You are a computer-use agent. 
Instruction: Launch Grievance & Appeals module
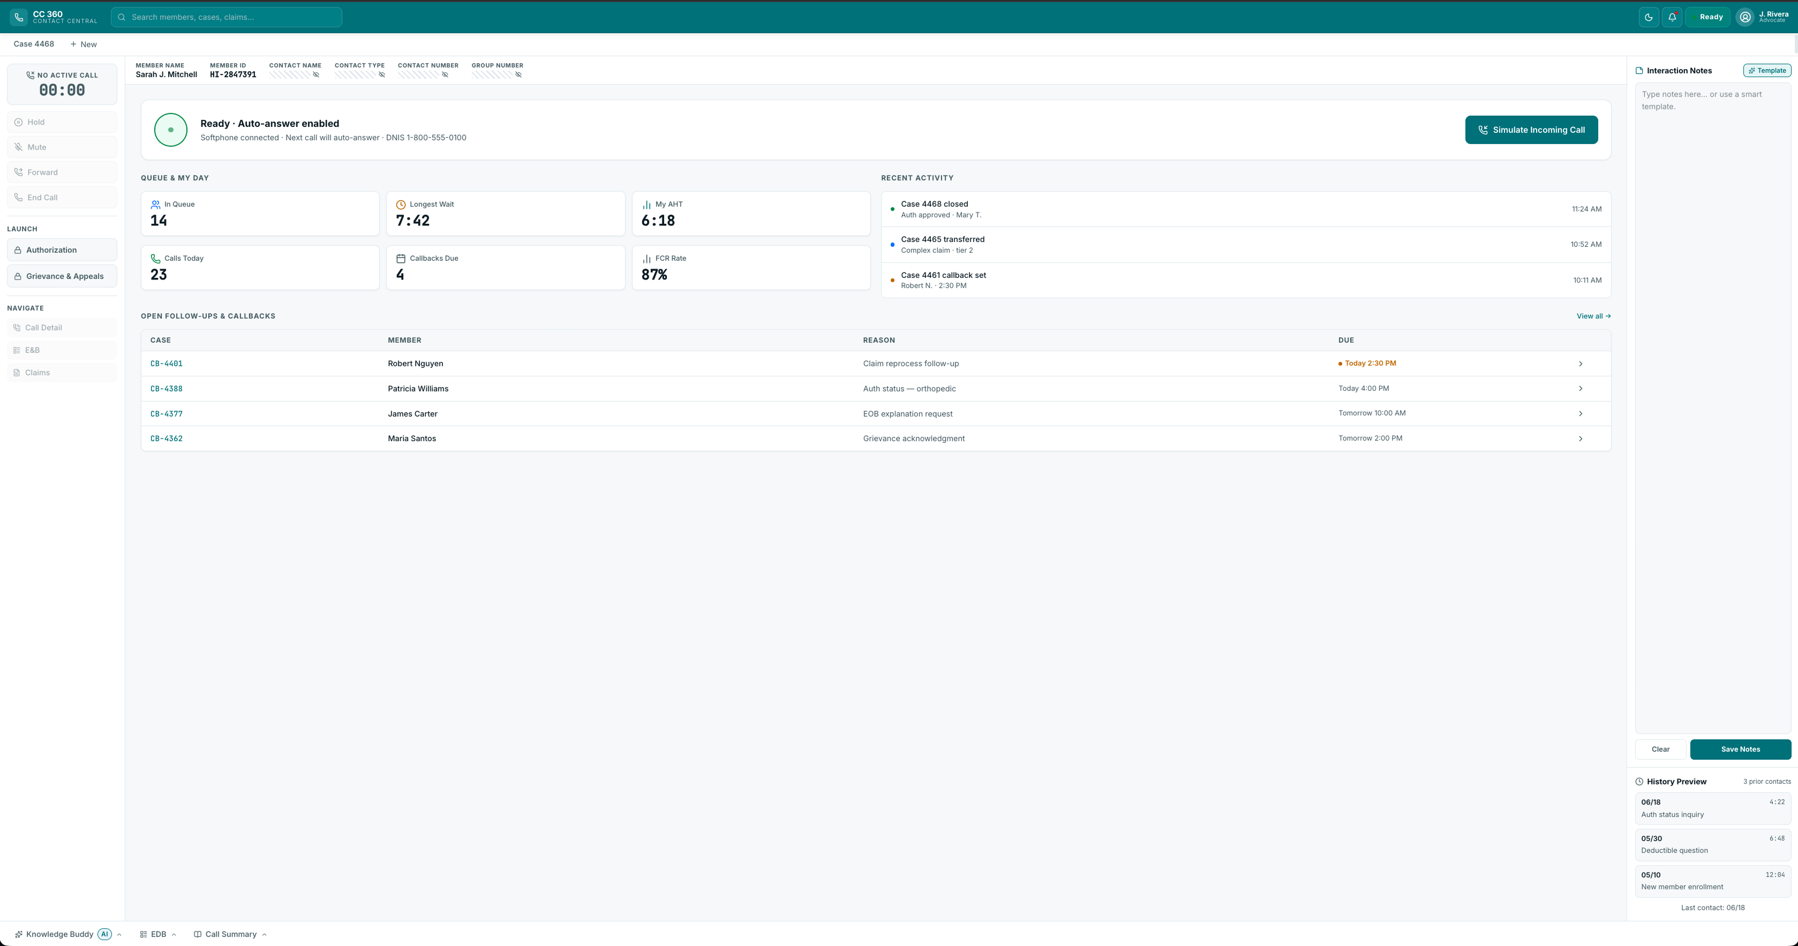click(62, 276)
